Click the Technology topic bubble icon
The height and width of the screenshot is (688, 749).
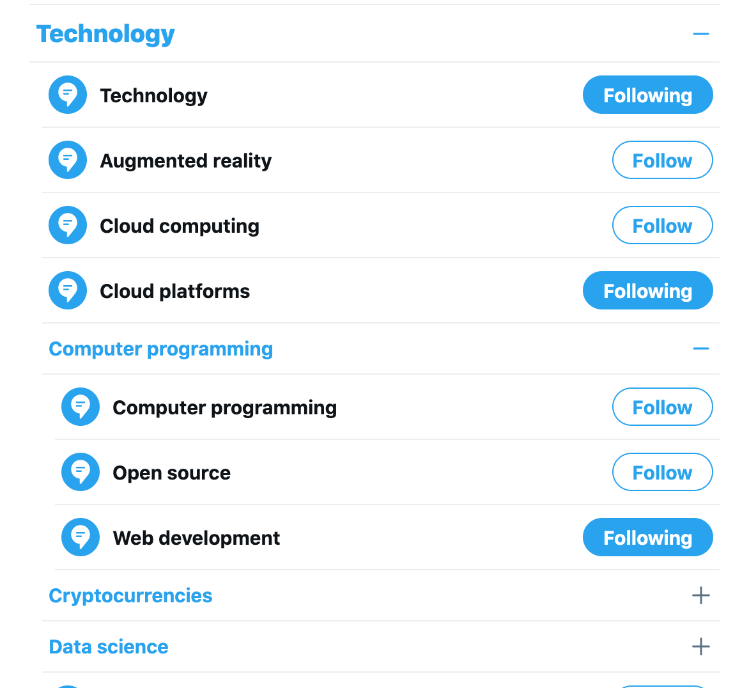pyautogui.click(x=68, y=95)
